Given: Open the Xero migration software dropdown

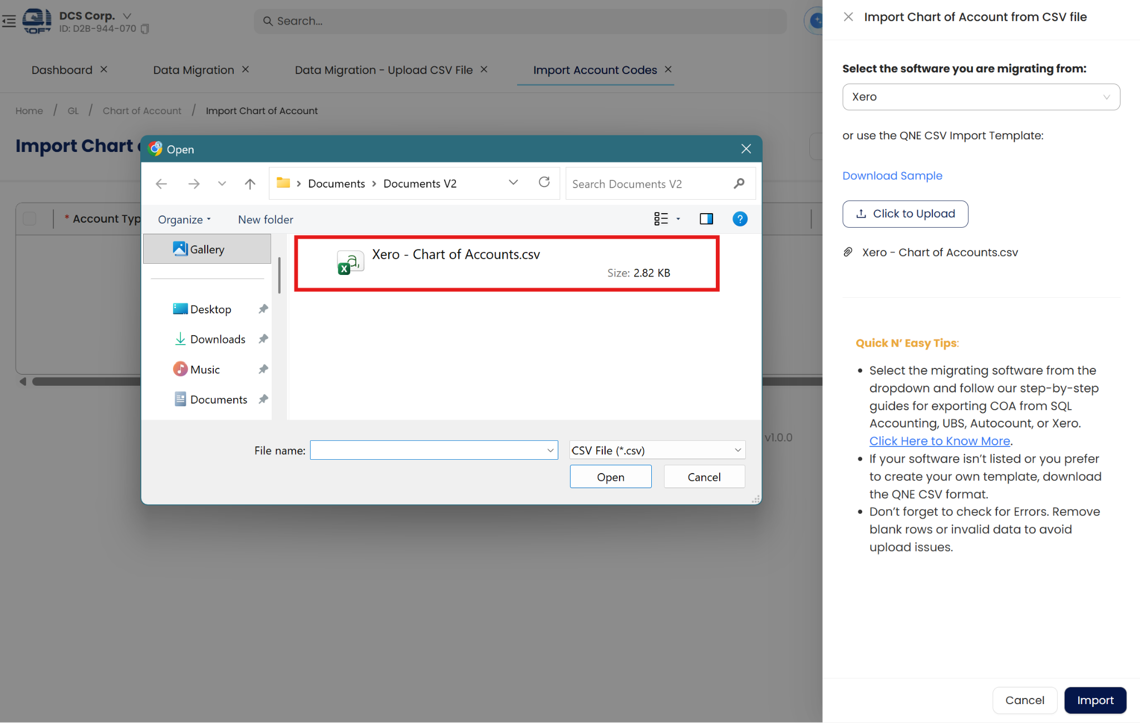Looking at the screenshot, I should (x=981, y=97).
